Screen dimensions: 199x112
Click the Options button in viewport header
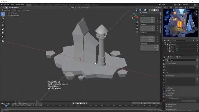coord(158,7)
